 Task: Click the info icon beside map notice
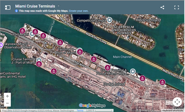point(16,11)
